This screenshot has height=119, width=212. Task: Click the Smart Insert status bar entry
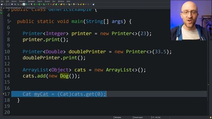point(138,118)
